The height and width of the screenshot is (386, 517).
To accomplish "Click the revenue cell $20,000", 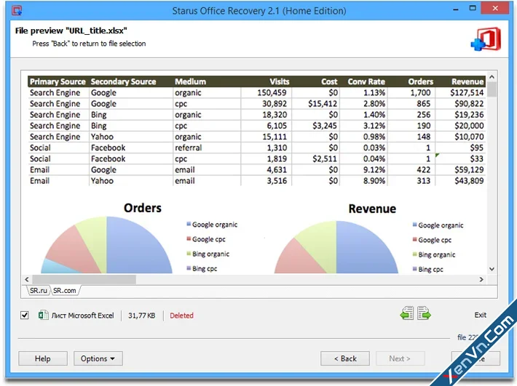I will pos(469,126).
